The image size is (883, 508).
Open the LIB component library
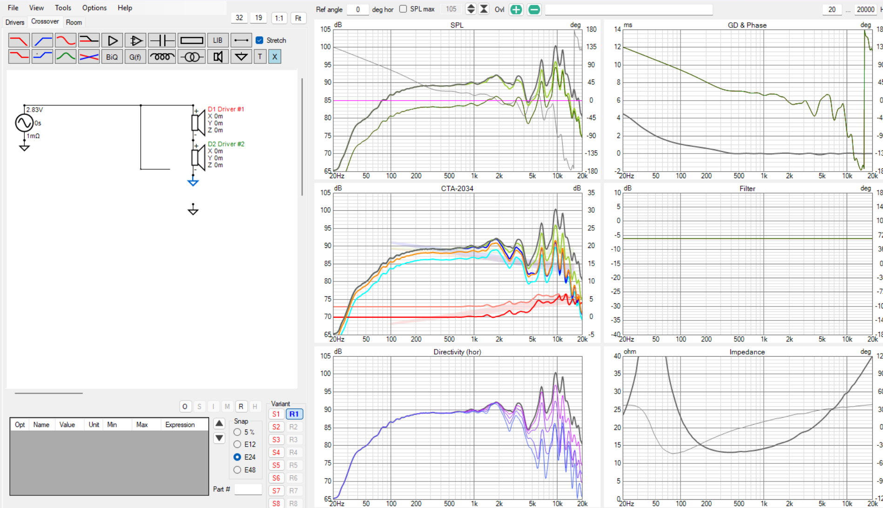pyautogui.click(x=218, y=40)
